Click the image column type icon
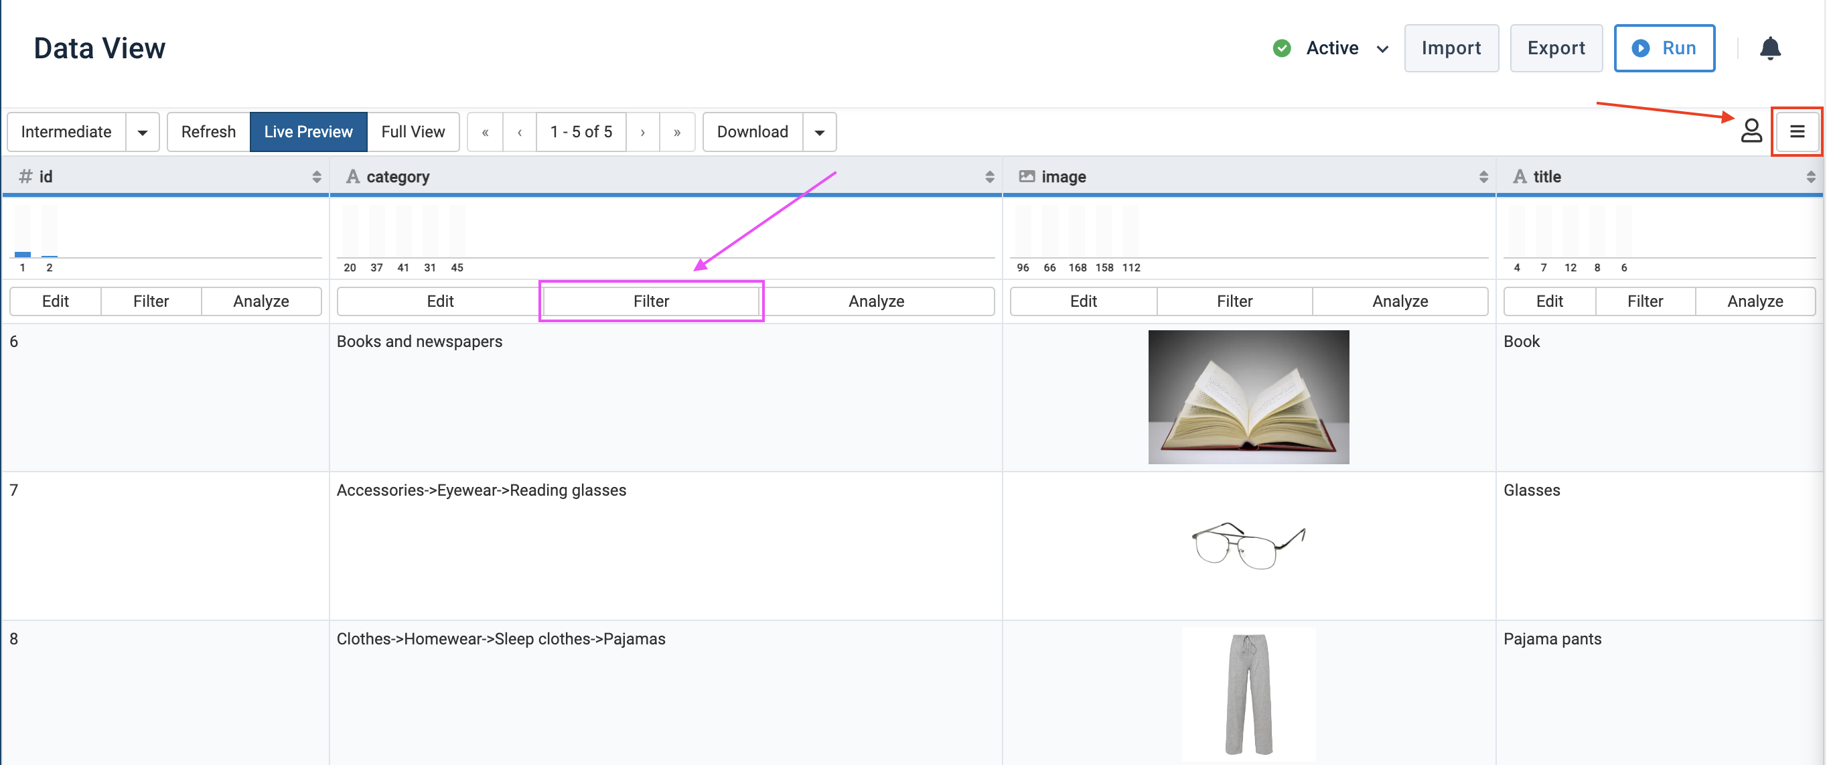Image resolution: width=1827 pixels, height=765 pixels. (x=1023, y=176)
